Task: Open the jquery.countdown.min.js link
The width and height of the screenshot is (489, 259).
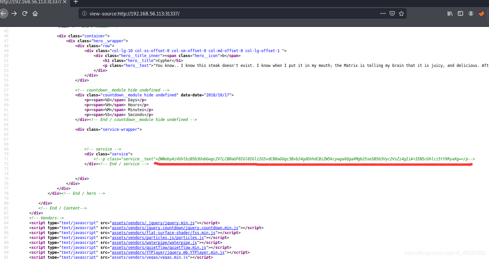Action: click(x=175, y=228)
